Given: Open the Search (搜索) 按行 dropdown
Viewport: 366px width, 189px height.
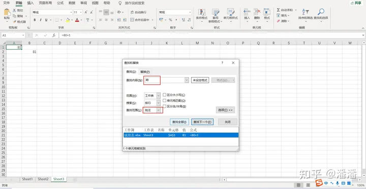Looking at the screenshot, I should point(158,103).
